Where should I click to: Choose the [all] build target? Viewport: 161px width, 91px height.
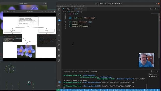(151, 90)
